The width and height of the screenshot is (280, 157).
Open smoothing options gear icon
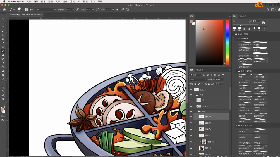tap(117, 10)
